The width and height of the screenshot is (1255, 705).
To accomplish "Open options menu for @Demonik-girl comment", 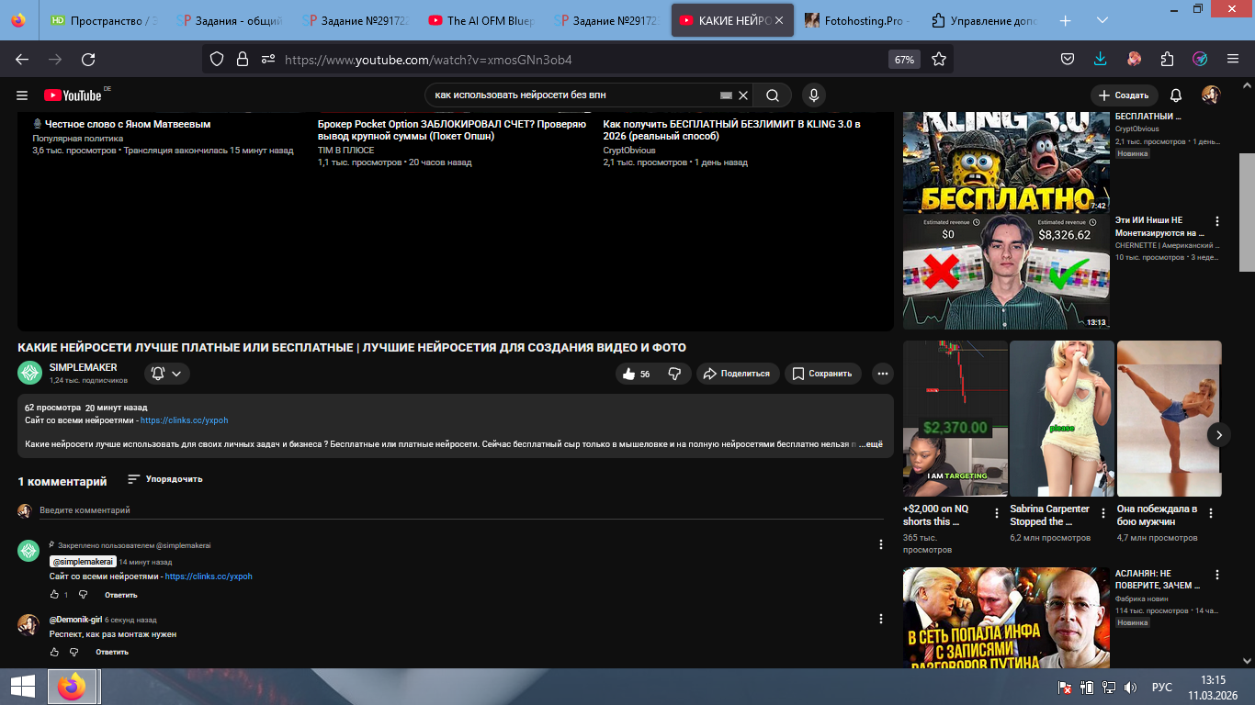I will (881, 619).
